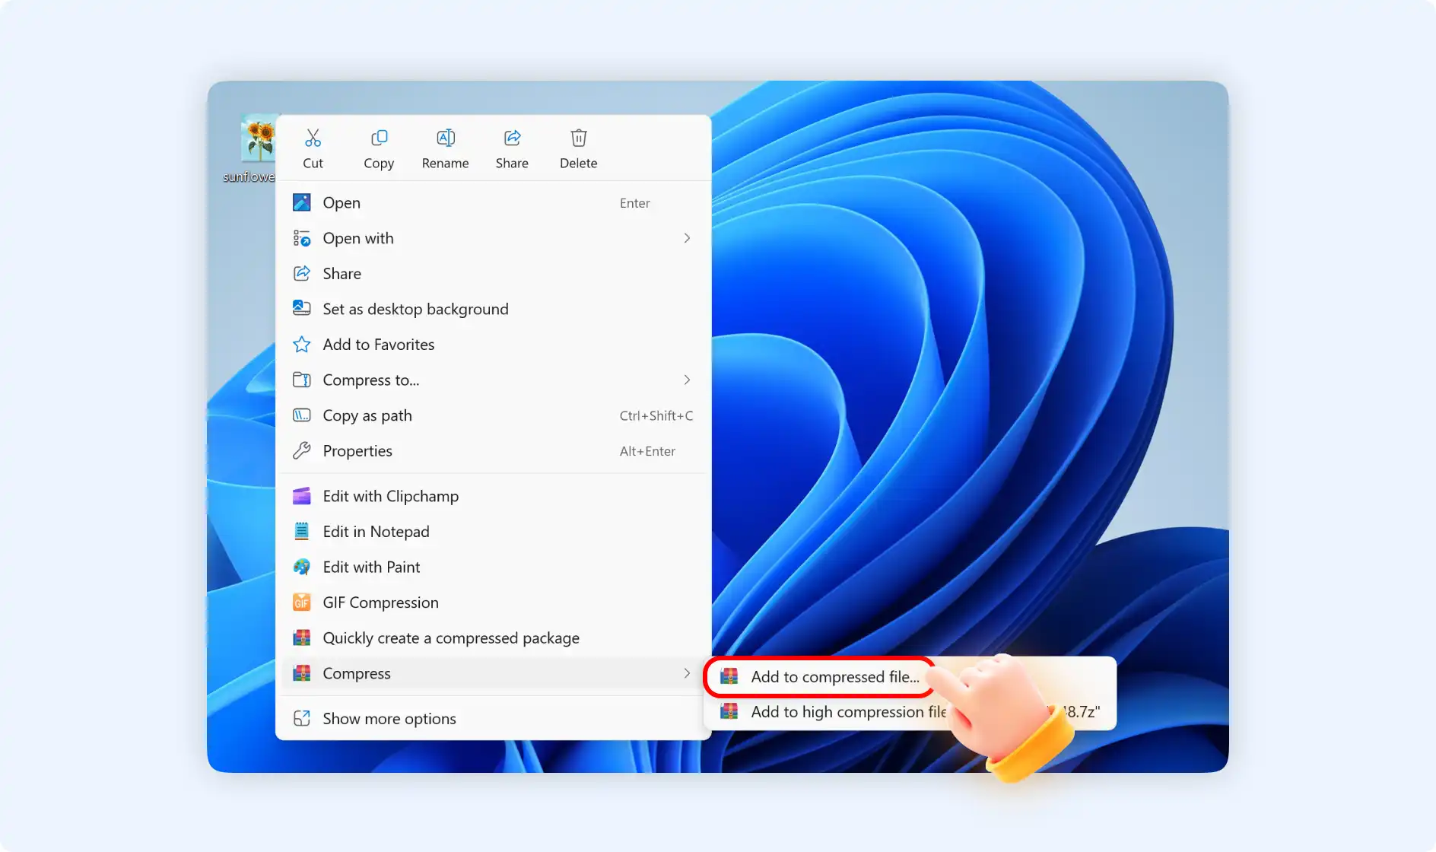The image size is (1436, 852).
Task: Click the Clipchamp icon
Action: pos(302,496)
